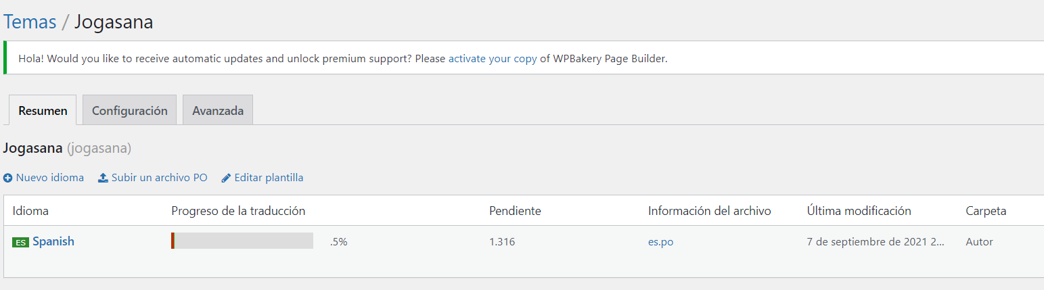The image size is (1044, 290).
Task: Click the pencil icon beside Editar plantilla
Action: (x=227, y=178)
